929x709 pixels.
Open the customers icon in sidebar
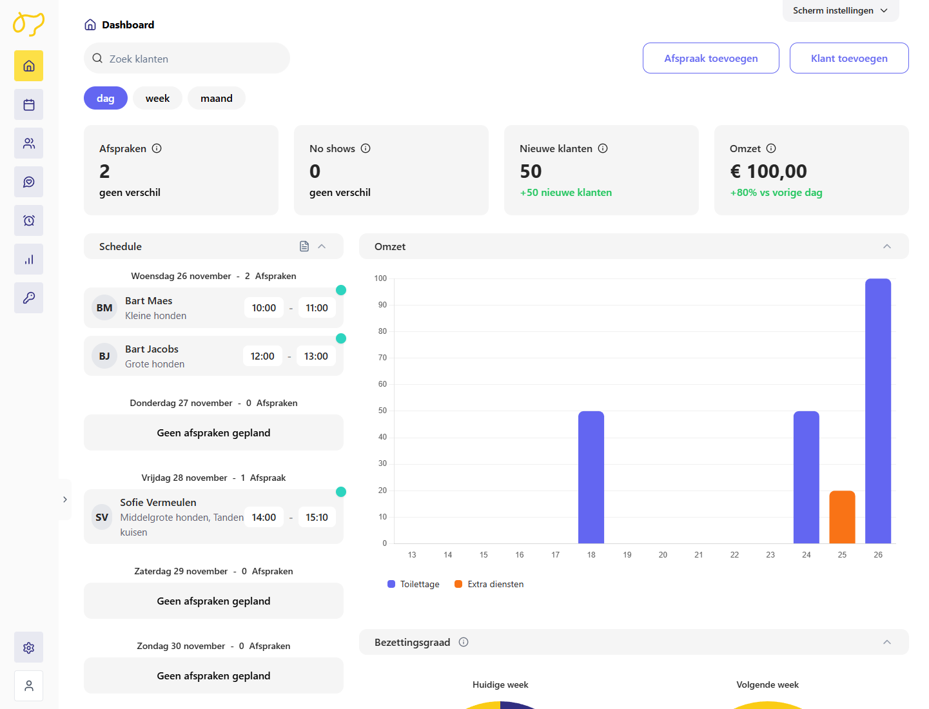click(29, 143)
